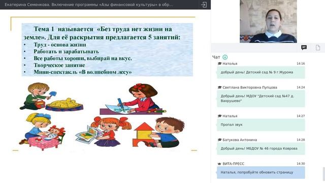Click the message about Детский сад №47 д. Вахрушево

pyautogui.click(x=261, y=99)
